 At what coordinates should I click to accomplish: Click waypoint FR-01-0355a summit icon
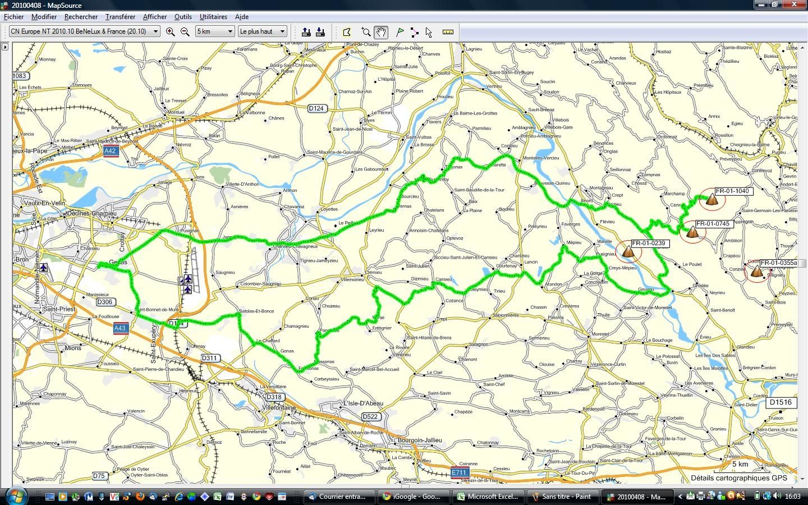coord(757,272)
